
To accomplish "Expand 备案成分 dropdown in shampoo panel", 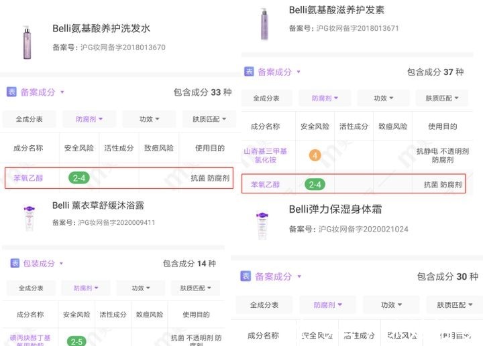I will [x=62, y=92].
